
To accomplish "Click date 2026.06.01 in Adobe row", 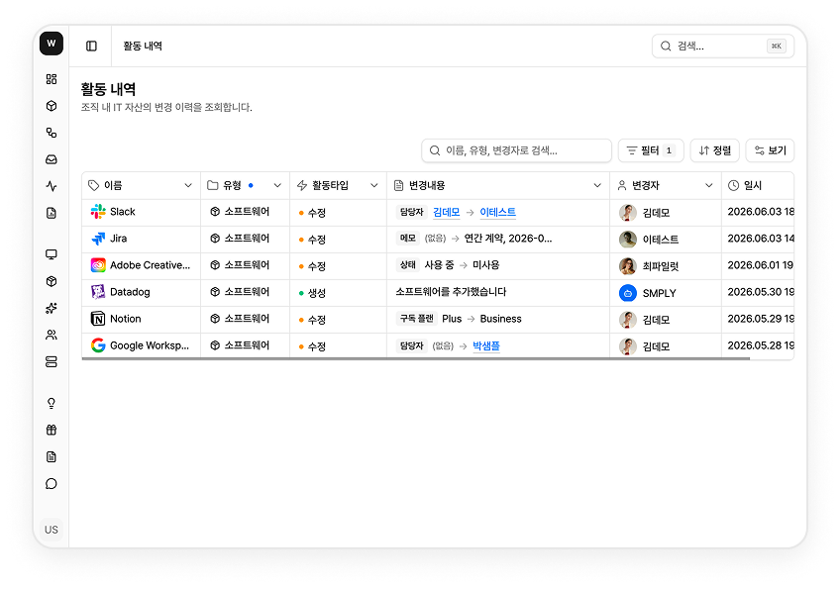I will pos(760,265).
